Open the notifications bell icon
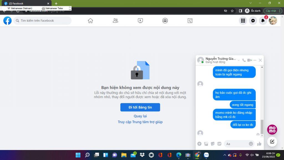 click(x=263, y=21)
